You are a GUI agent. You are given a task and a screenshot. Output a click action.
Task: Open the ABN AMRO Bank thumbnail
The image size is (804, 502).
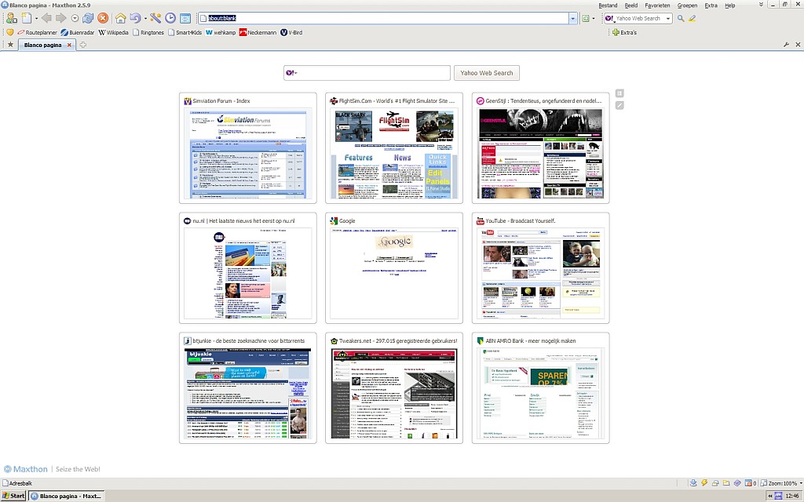point(540,387)
